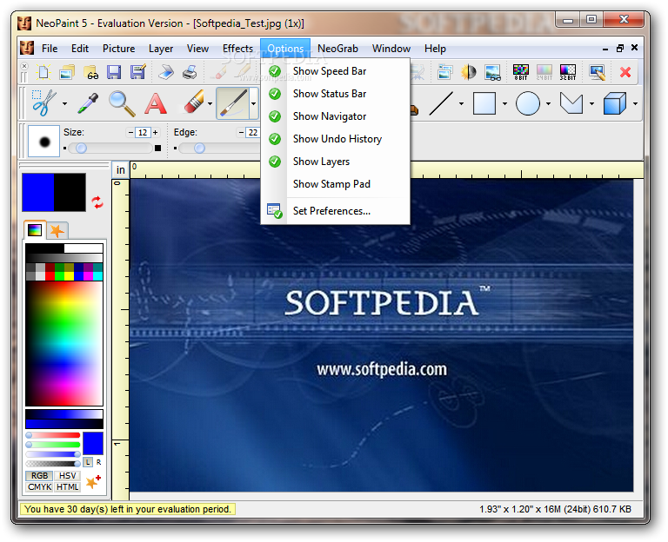Image resolution: width=668 pixels, height=542 pixels.
Task: Select the rectangle shape tool
Action: pos(484,103)
